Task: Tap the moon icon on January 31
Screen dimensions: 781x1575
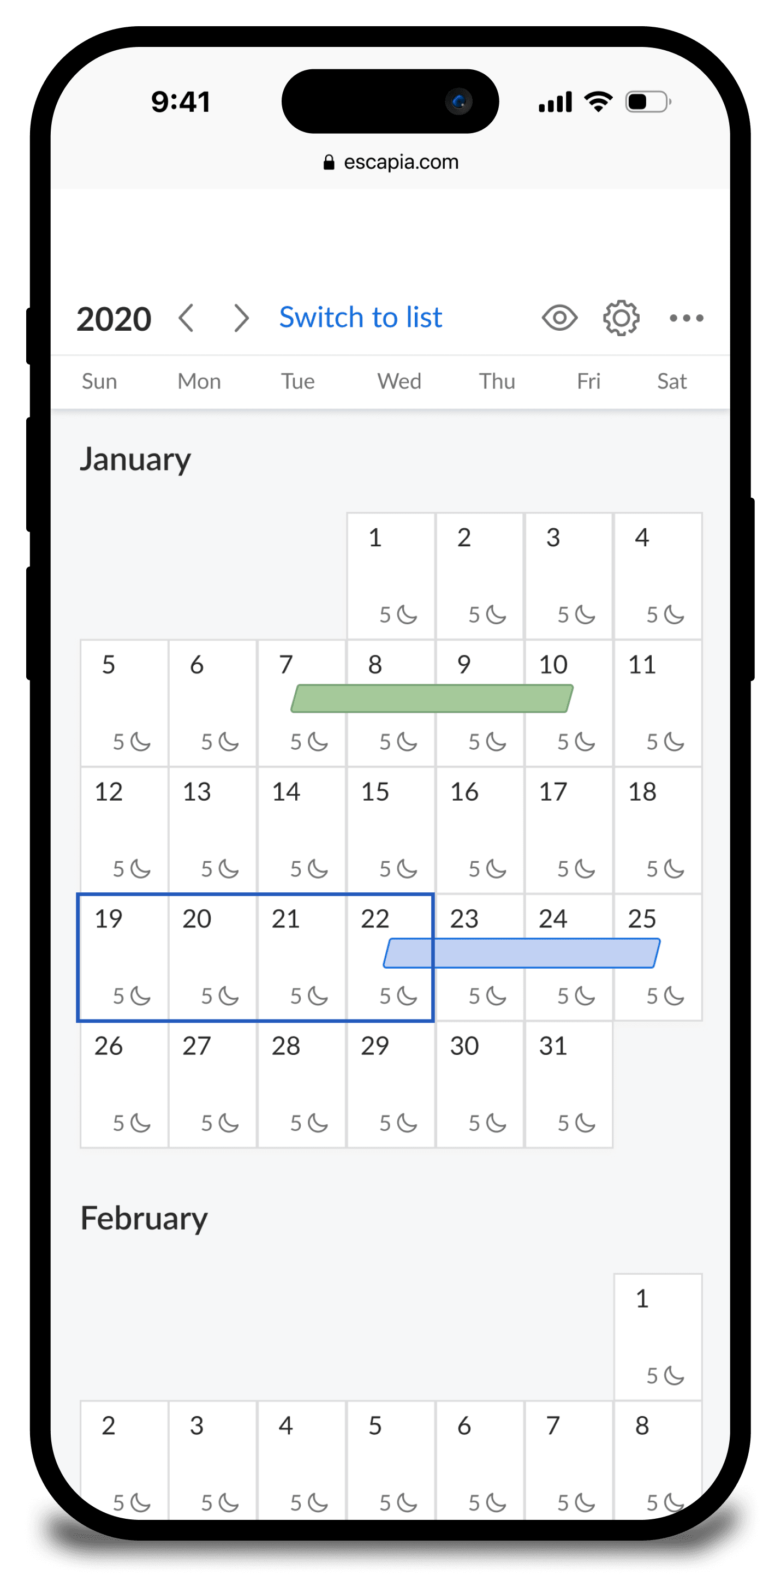Action: (585, 1123)
